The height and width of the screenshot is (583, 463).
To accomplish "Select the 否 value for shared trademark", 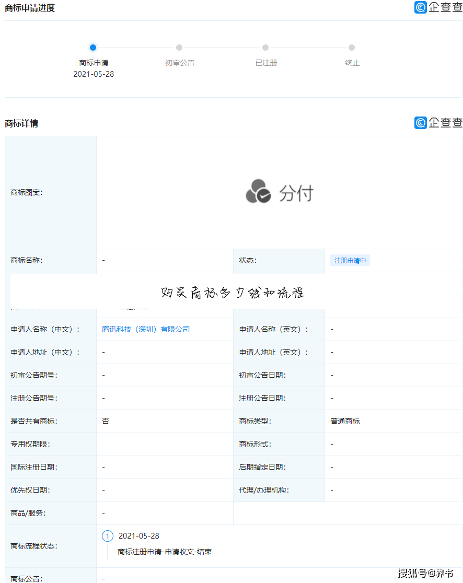I will (106, 421).
